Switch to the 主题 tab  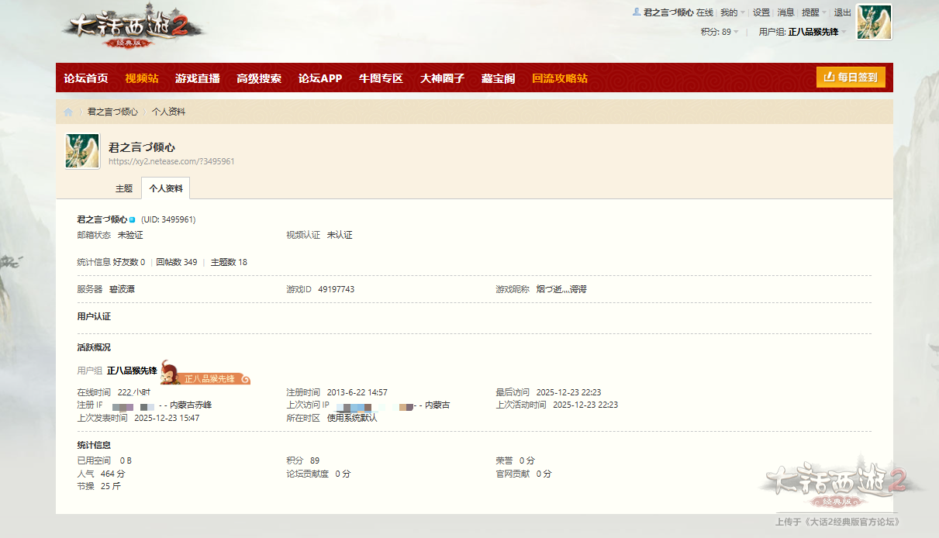click(124, 188)
